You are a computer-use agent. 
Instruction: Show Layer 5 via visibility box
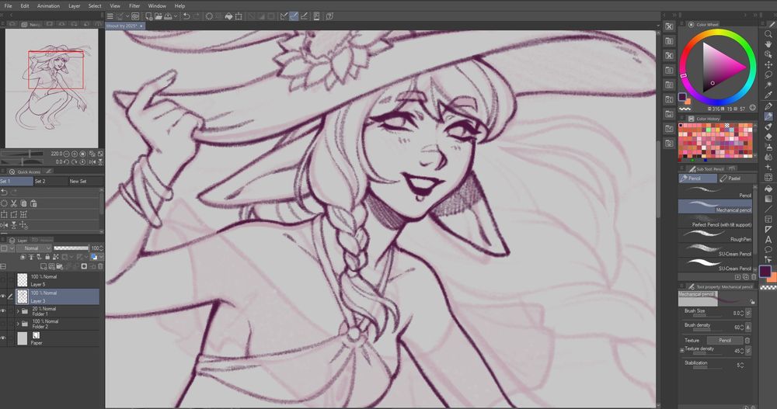click(x=5, y=280)
